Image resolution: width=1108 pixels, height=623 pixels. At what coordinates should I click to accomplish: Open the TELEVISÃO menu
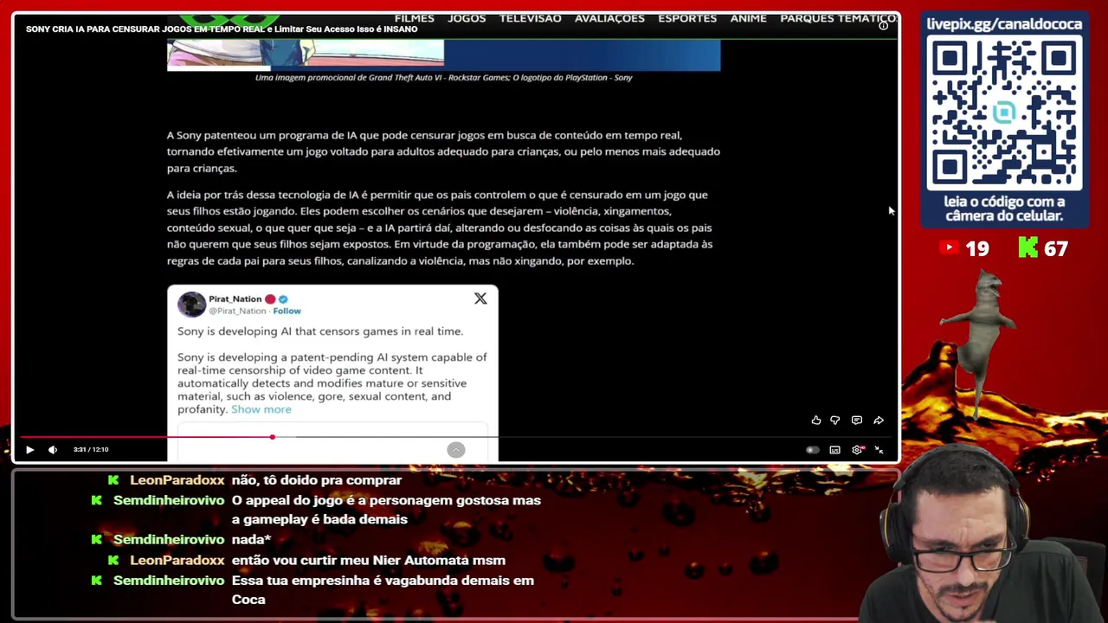click(x=531, y=18)
